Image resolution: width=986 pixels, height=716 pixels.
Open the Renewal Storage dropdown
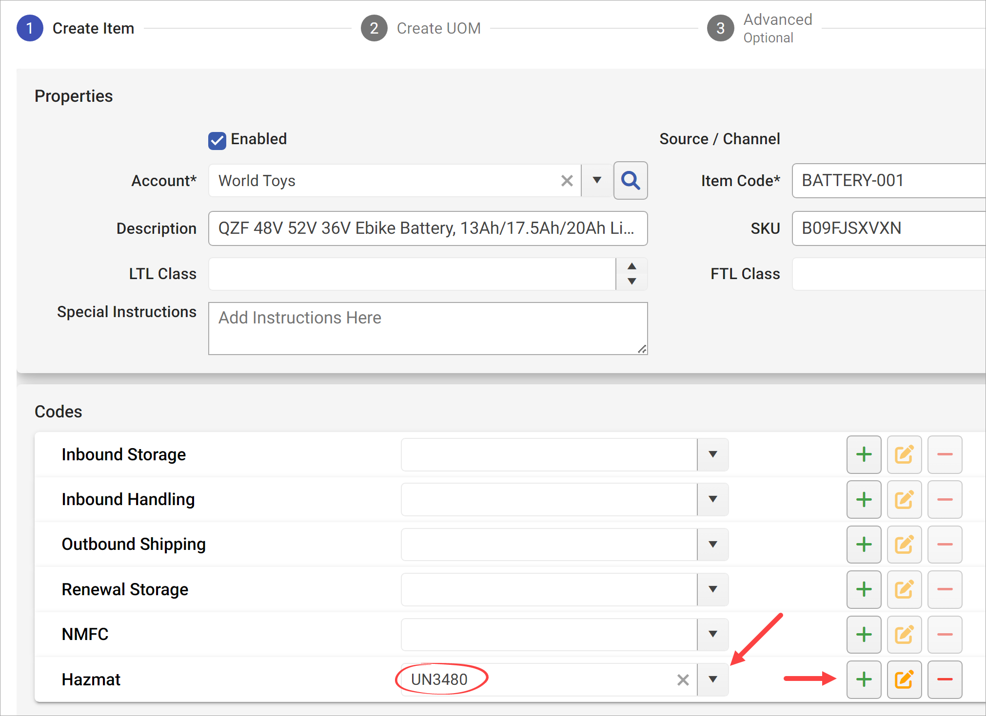point(712,589)
